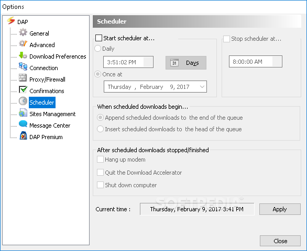Click 'When scheduled downloads begin...' group label
307x251 pixels.
[142, 107]
